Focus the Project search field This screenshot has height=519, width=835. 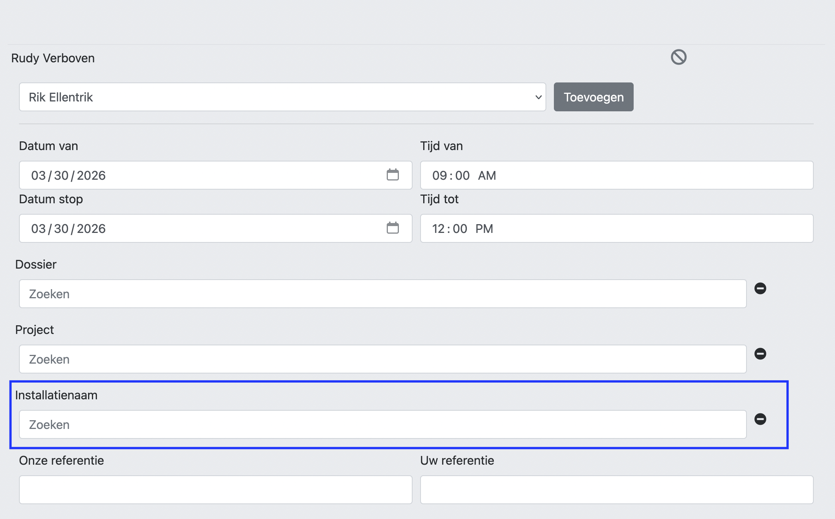click(x=383, y=359)
